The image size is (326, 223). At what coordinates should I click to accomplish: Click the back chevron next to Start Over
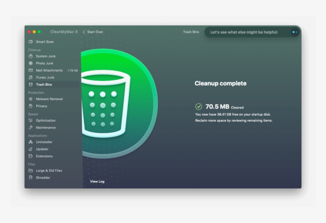pos(84,32)
